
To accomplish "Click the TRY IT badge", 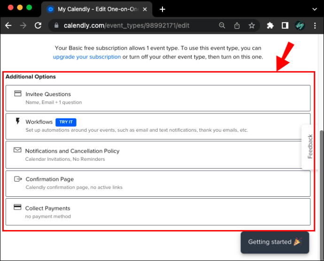I will pyautogui.click(x=66, y=122).
